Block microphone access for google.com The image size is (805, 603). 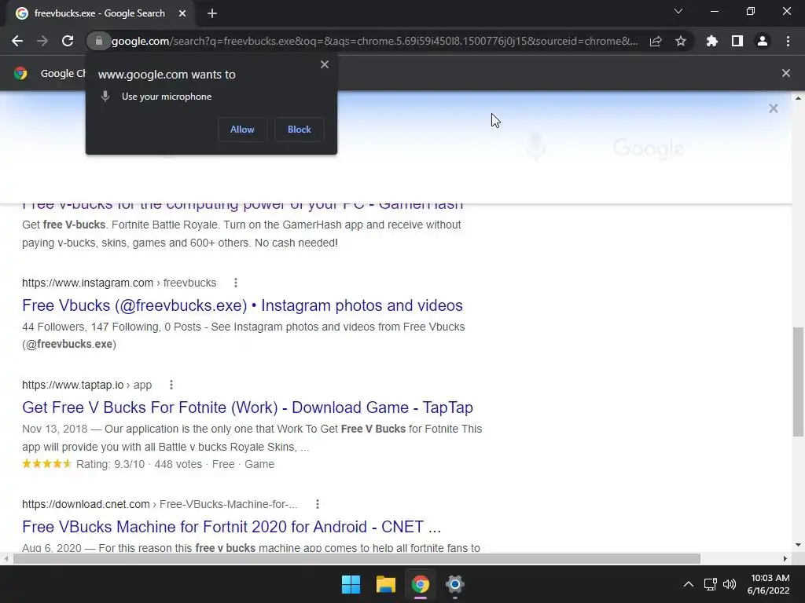300,130
